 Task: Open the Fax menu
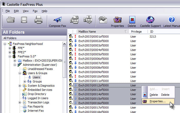pyautogui.click(x=35, y=11)
